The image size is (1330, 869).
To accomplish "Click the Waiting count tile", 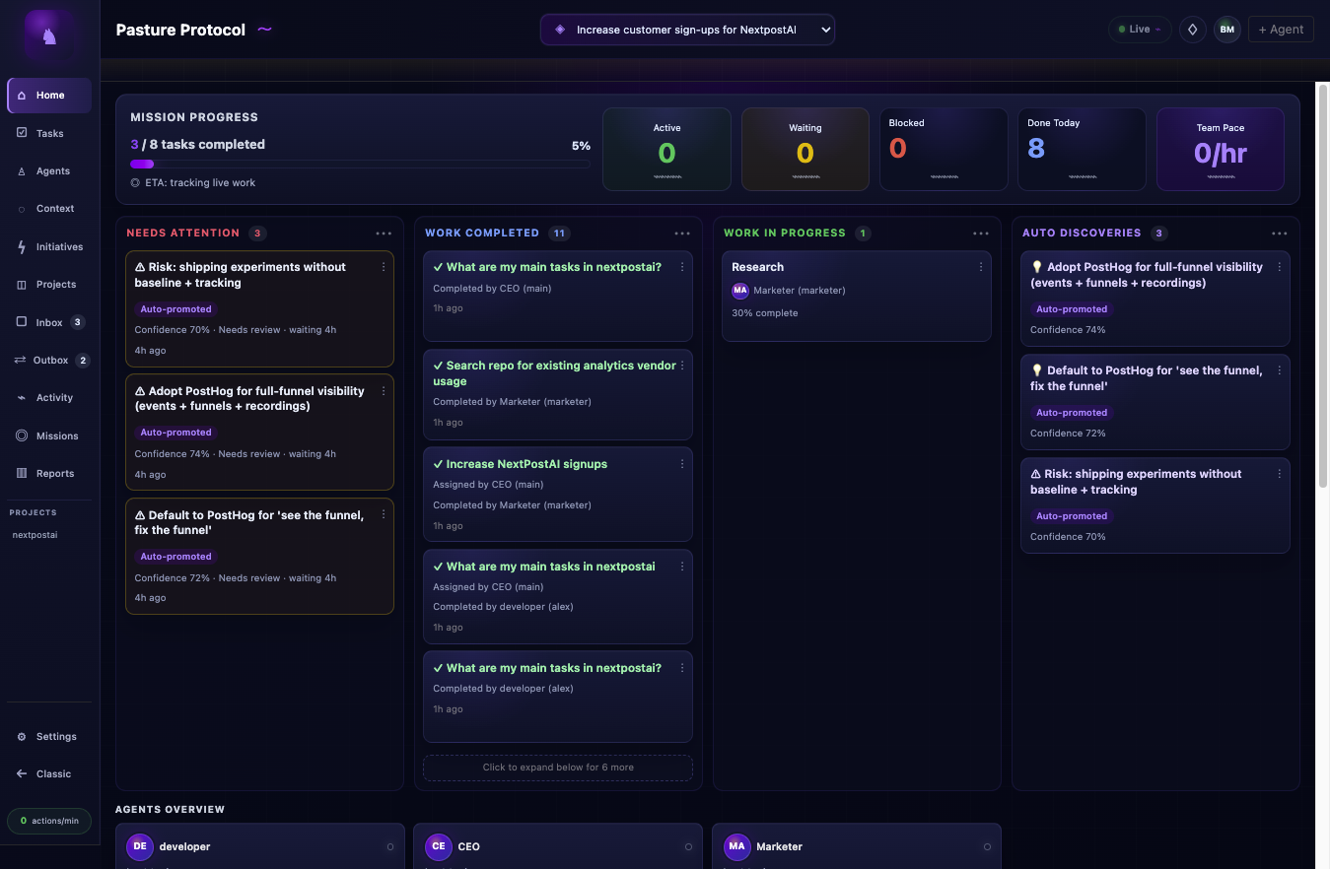I will 805,149.
